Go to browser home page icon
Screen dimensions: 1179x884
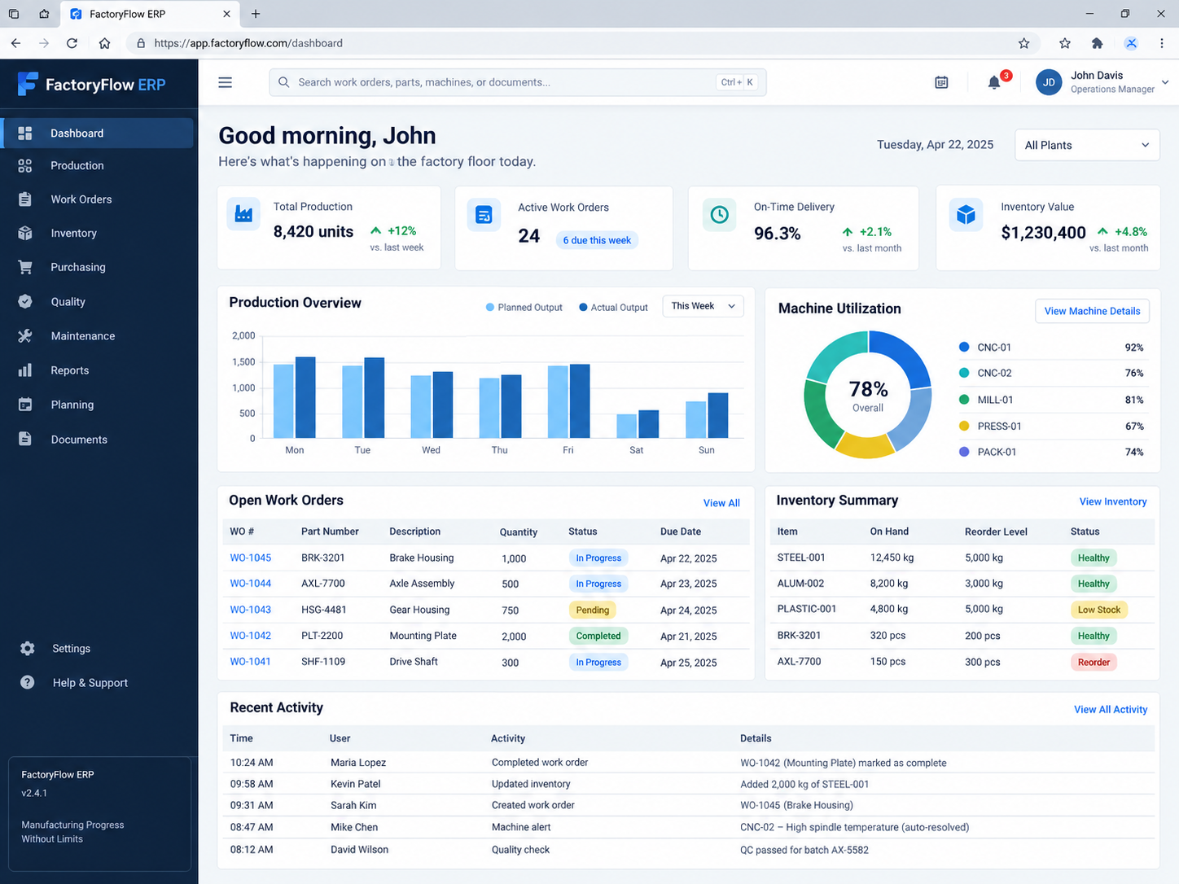click(x=105, y=43)
